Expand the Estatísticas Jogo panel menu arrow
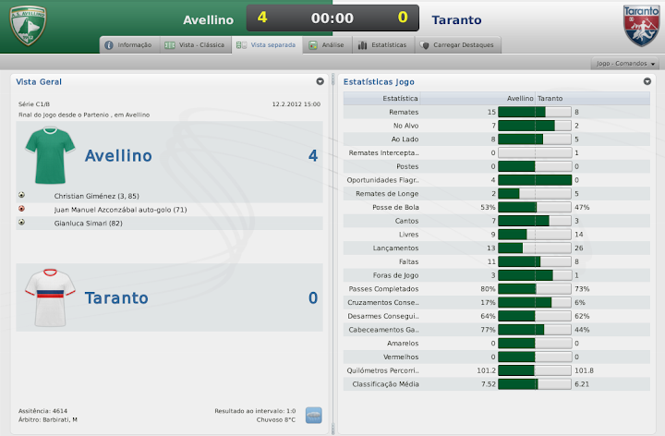Image resolution: width=665 pixels, height=436 pixels. (647, 81)
